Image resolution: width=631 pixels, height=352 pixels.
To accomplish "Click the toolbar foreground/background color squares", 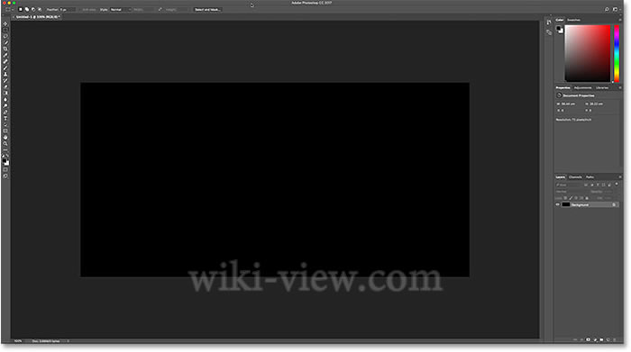I will point(5,161).
